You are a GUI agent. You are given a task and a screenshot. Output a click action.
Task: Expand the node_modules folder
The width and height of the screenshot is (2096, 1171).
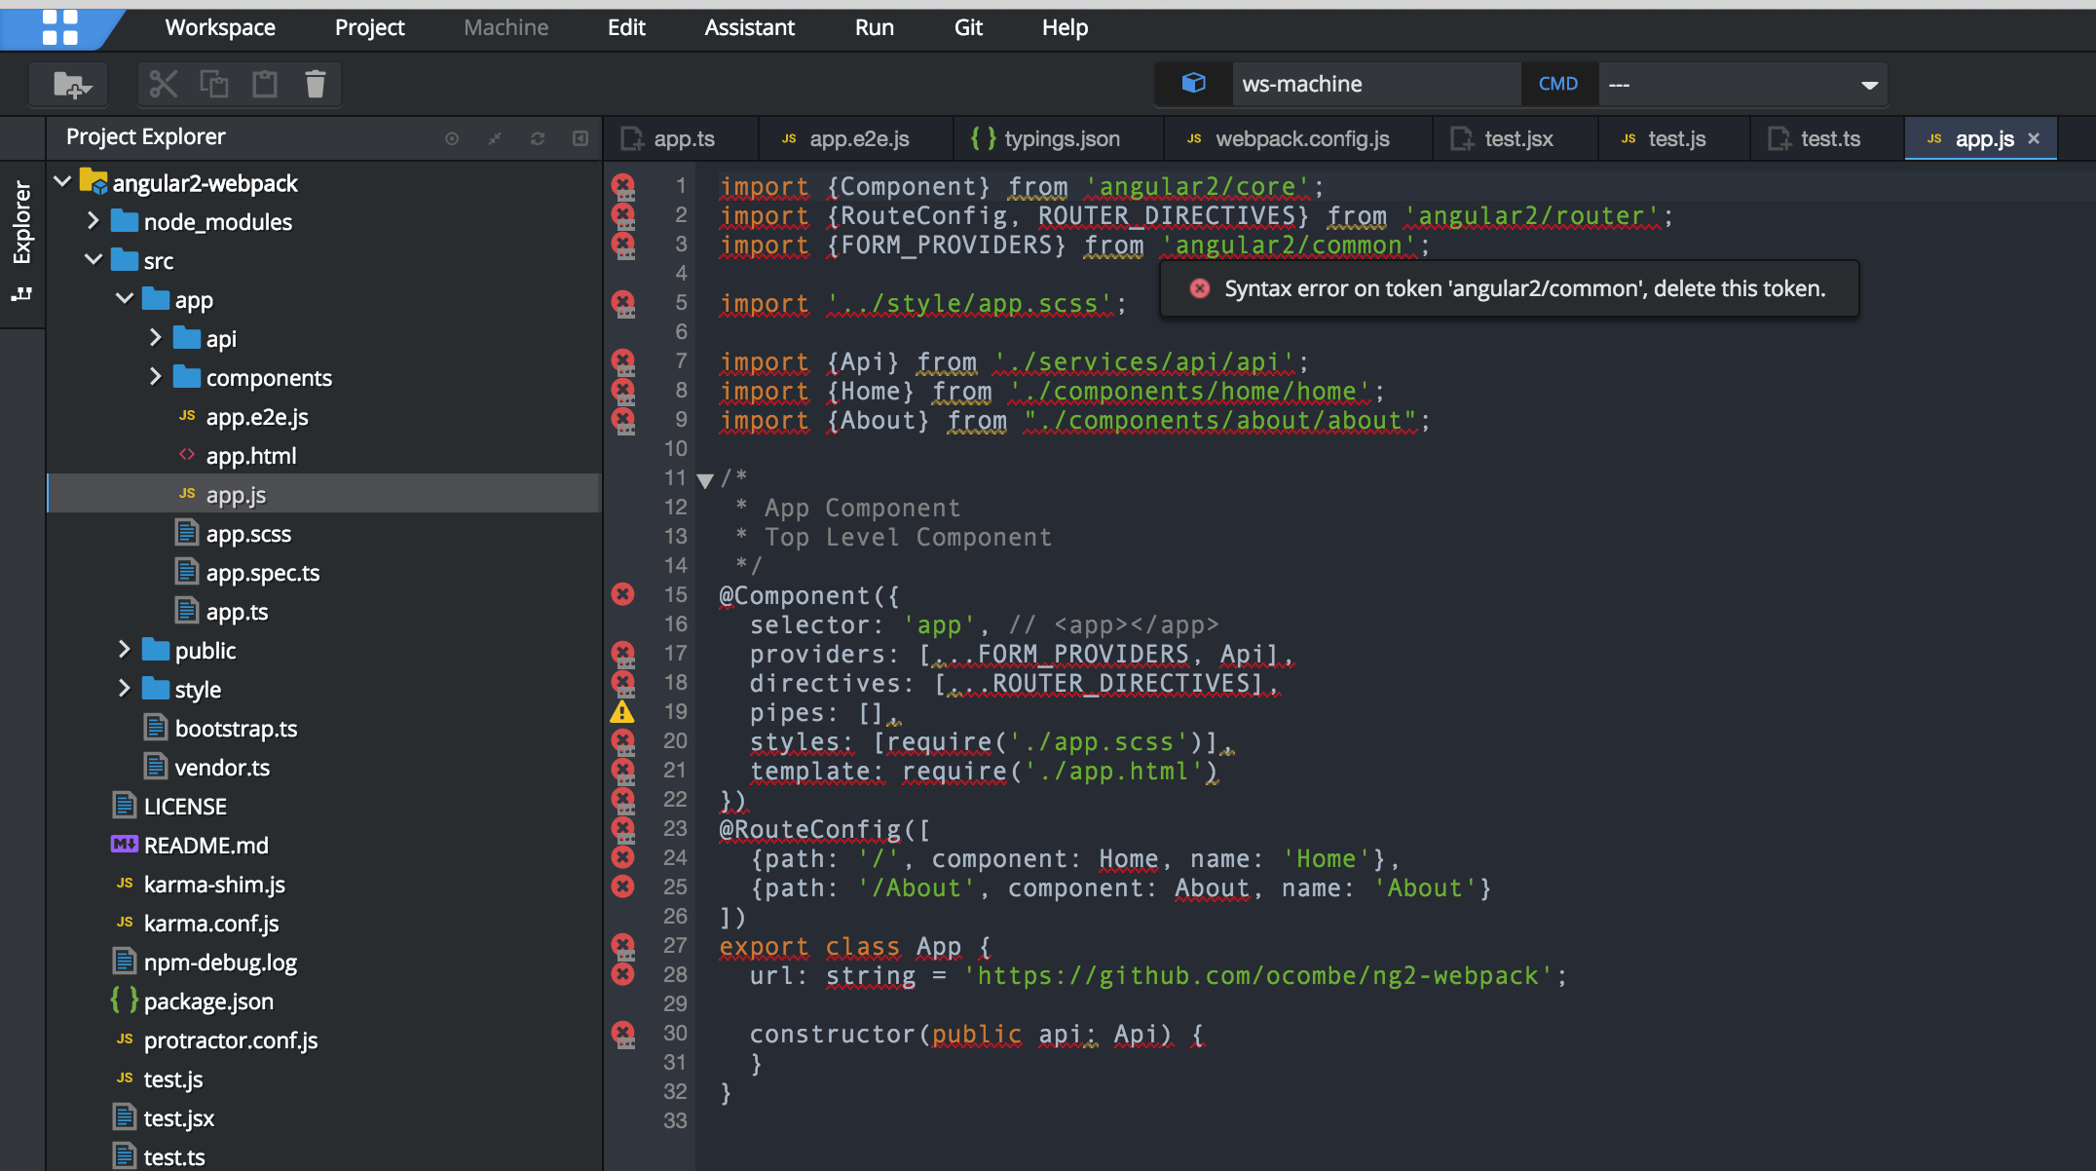pyautogui.click(x=94, y=221)
